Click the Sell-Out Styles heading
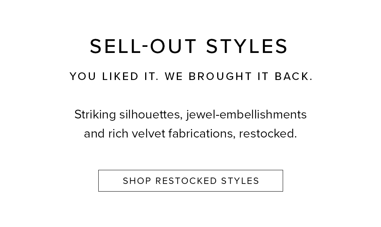Image resolution: width=381 pixels, height=227 pixels. click(x=189, y=46)
